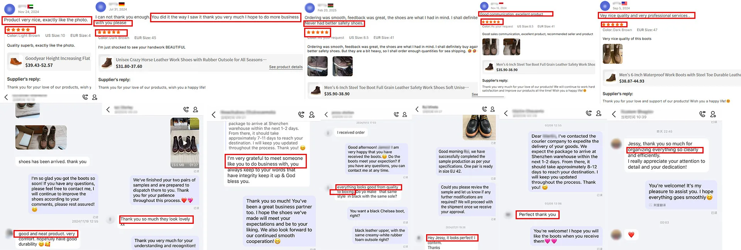
Task: Click back arrow in the 'Hey Jessy' chat
Action: coord(417,109)
